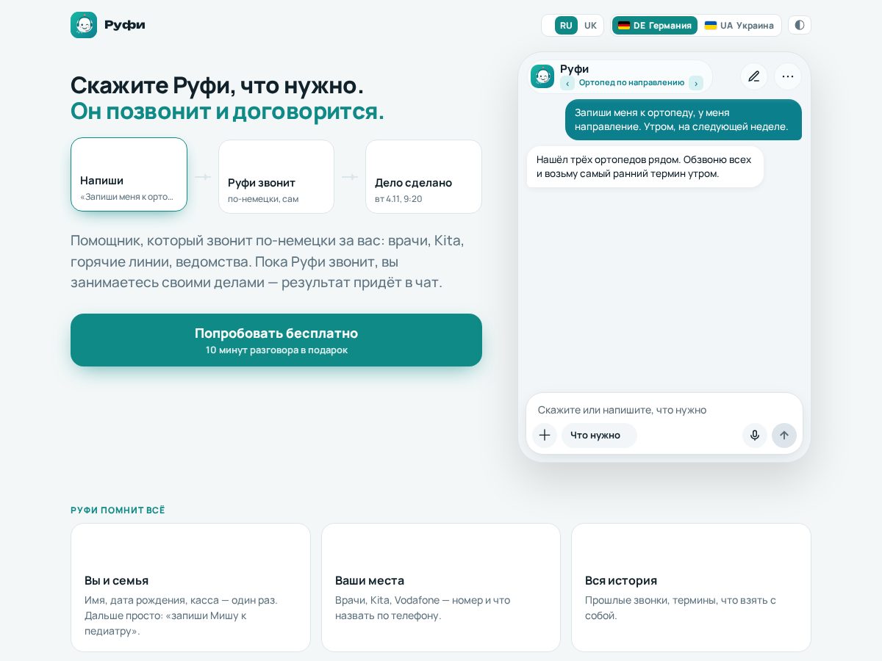Image resolution: width=882 pixels, height=661 pixels.
Task: Open the «Вся история» card
Action: 691,588
